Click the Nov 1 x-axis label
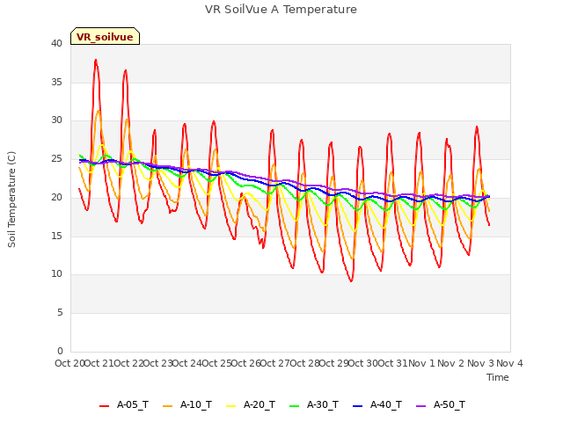 point(421,363)
